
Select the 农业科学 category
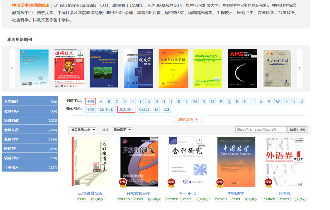click(x=30, y=158)
